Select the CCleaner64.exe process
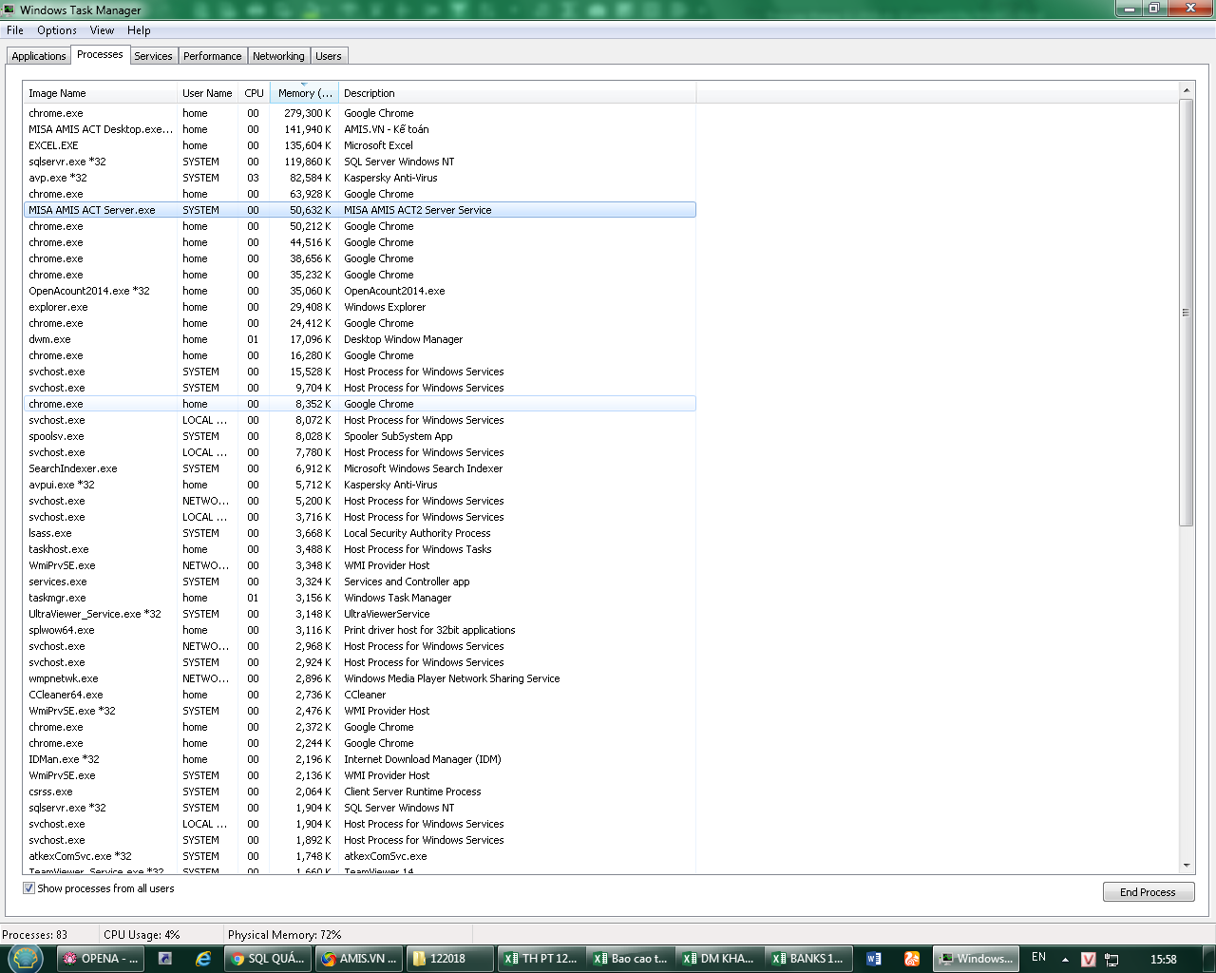Viewport: 1216px width, 973px height. click(x=360, y=695)
